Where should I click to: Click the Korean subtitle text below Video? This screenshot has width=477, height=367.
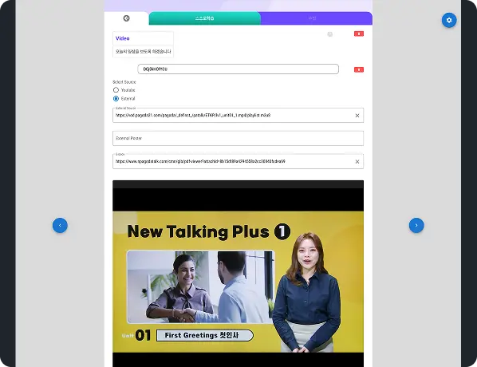[x=143, y=52]
